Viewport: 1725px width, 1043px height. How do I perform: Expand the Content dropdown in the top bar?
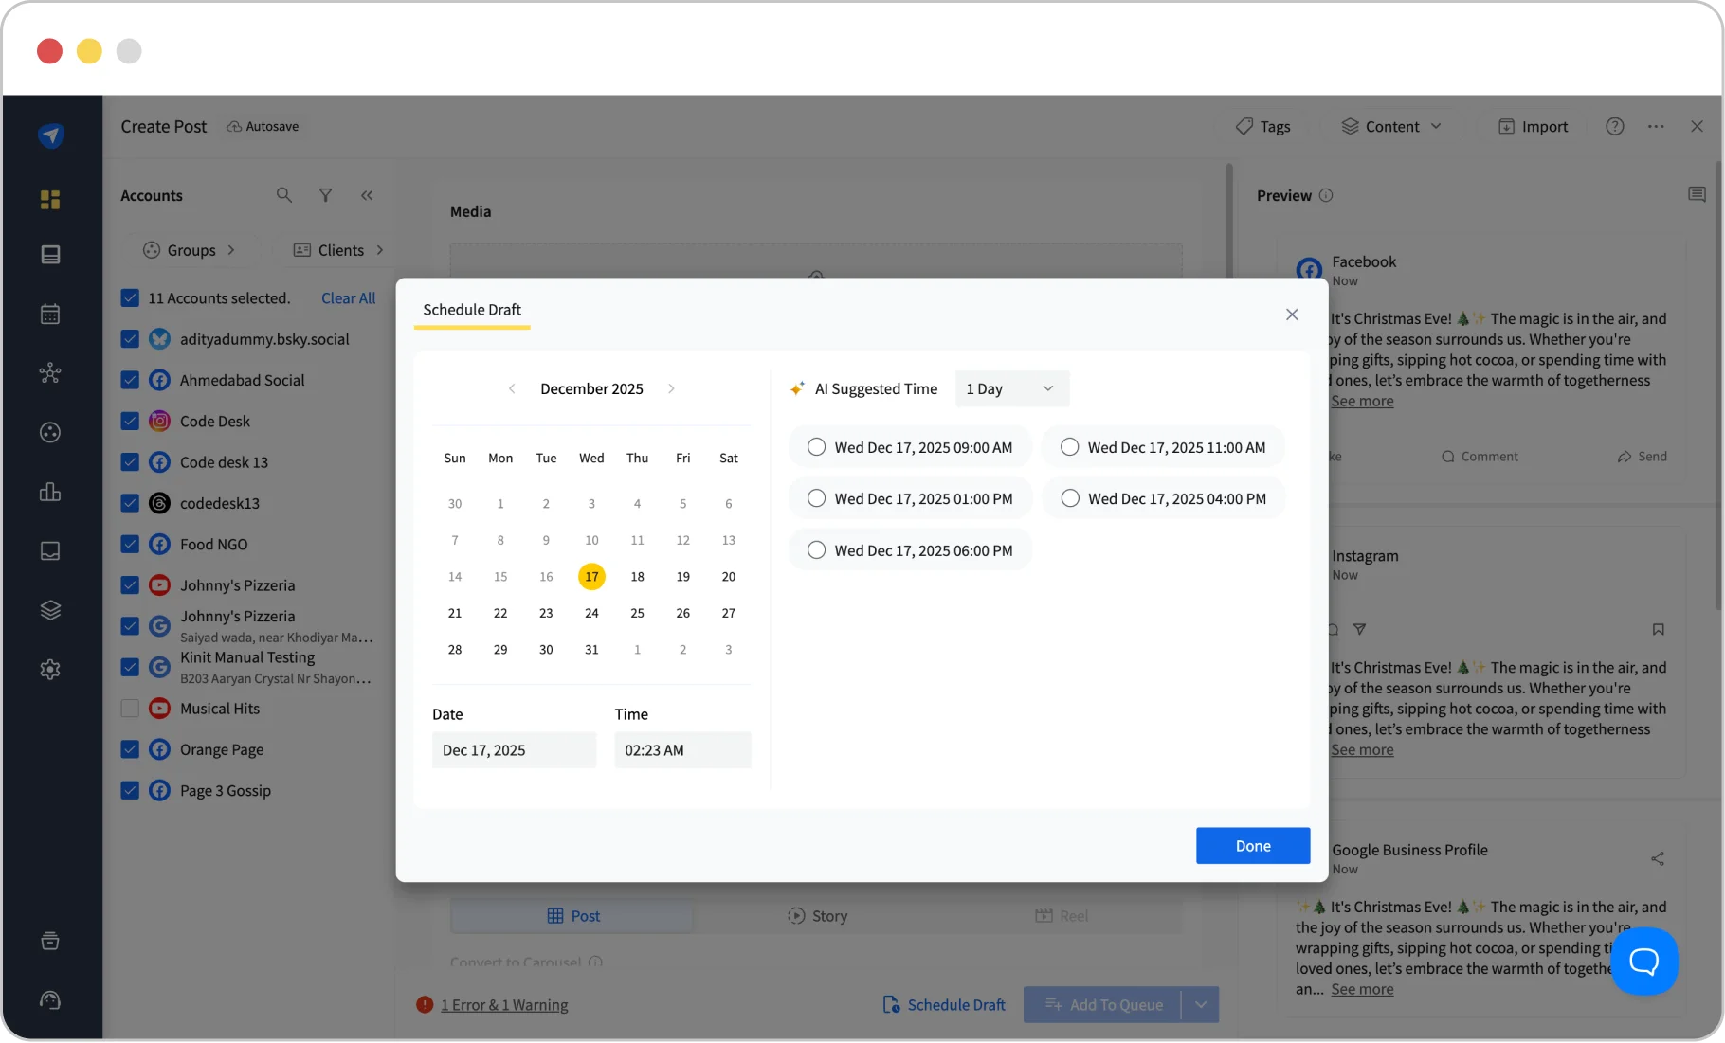click(x=1391, y=125)
